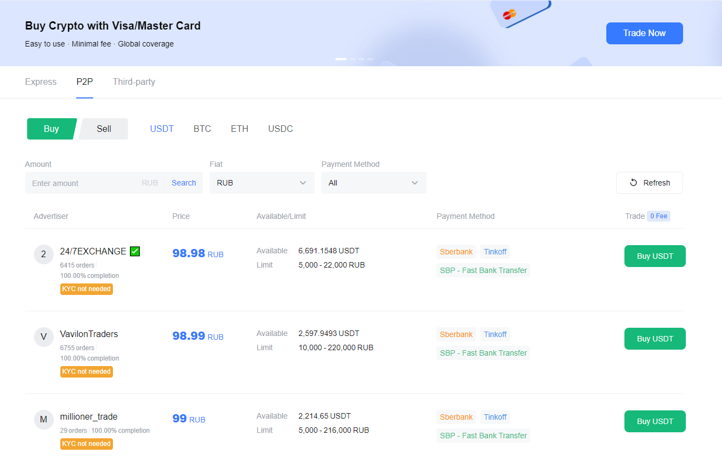Click the 98.98 RUB price
Viewport: 722px width, 464px height.
pos(198,253)
